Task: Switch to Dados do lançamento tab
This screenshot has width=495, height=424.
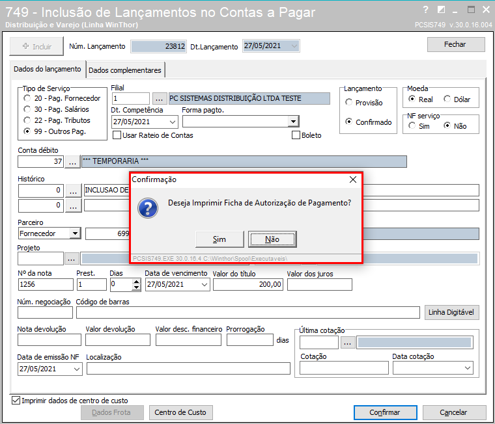Action: (48, 69)
